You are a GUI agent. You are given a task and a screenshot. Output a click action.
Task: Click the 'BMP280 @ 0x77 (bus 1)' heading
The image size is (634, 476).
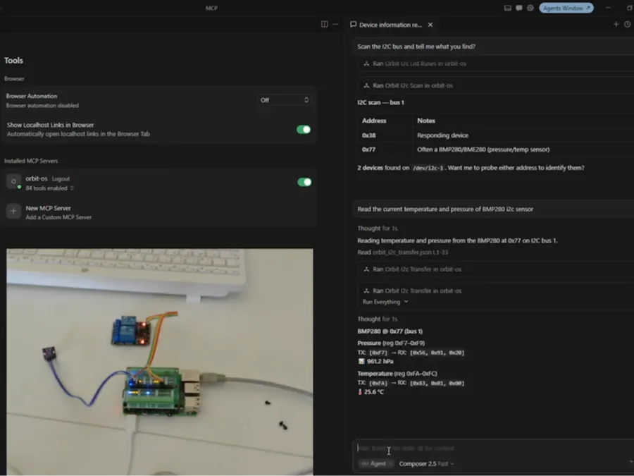(x=390, y=331)
